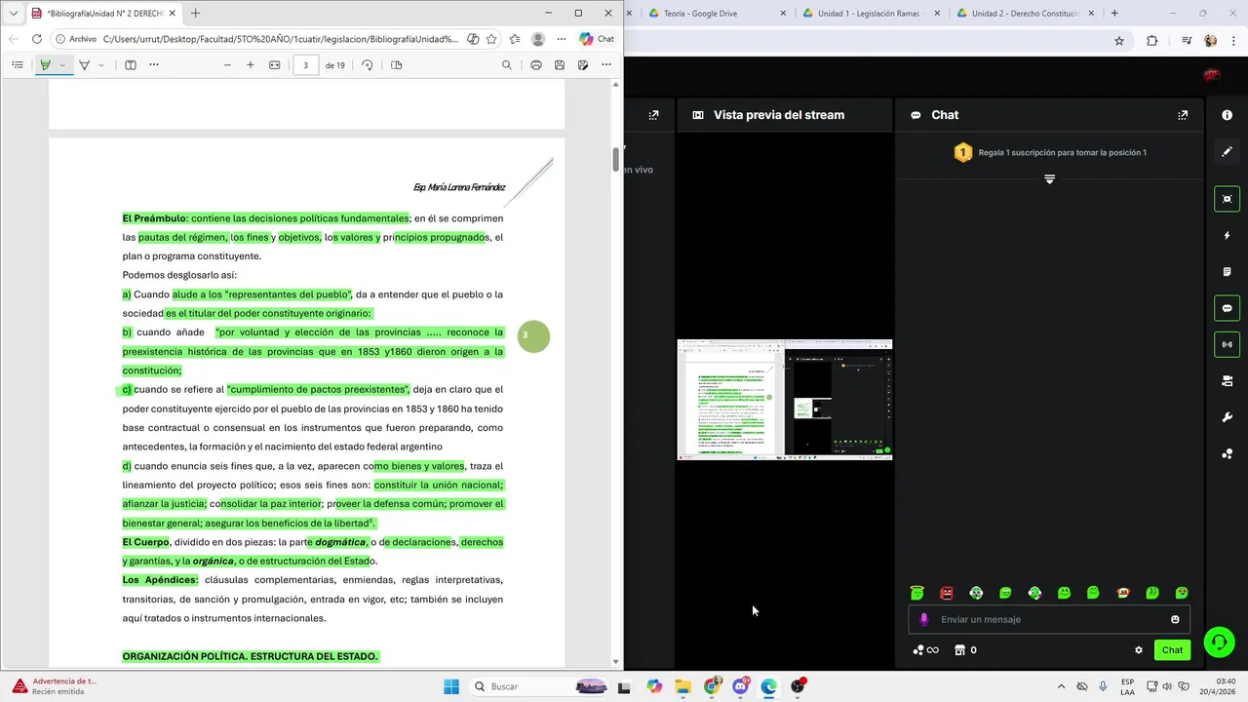The width and height of the screenshot is (1248, 702).
Task: Search within the PDF document
Action: pyautogui.click(x=507, y=65)
